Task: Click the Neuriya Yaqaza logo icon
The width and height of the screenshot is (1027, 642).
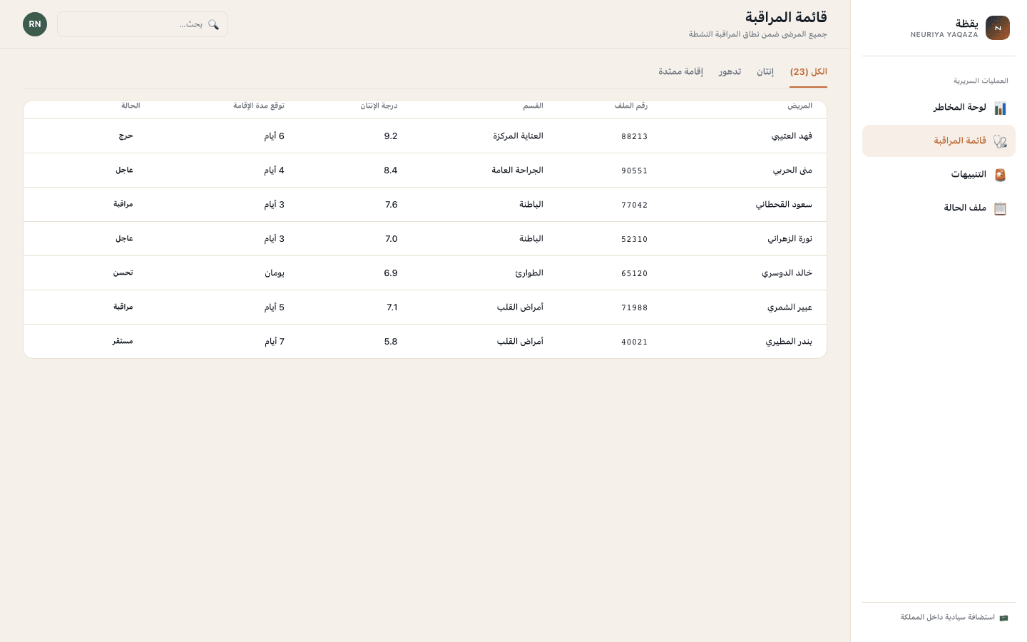Action: pyautogui.click(x=998, y=28)
